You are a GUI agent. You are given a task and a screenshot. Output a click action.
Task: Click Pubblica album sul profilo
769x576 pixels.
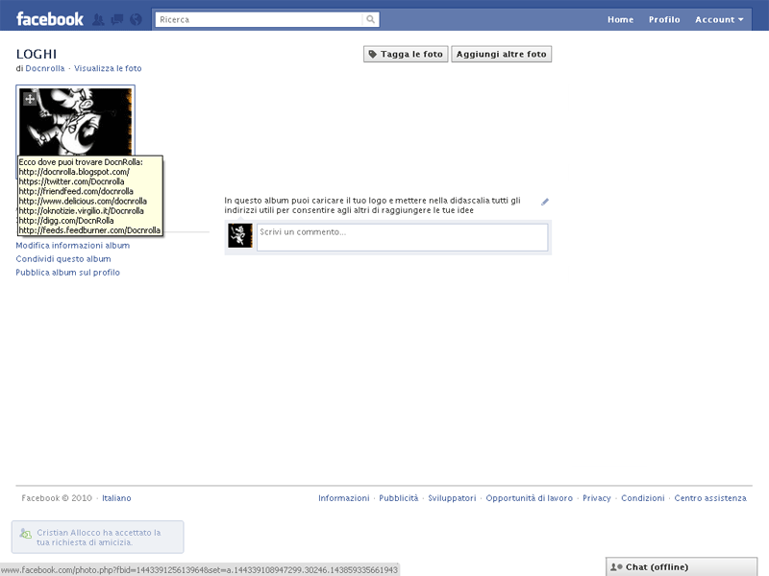67,273
